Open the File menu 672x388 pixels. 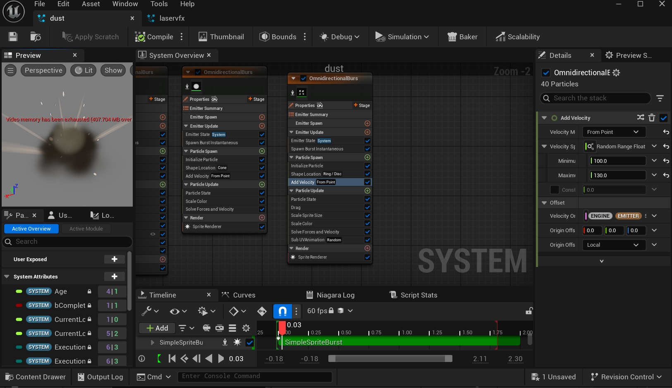(x=40, y=4)
